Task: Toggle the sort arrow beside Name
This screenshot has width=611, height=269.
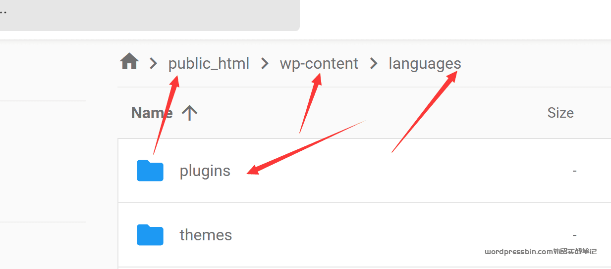Action: [x=189, y=113]
